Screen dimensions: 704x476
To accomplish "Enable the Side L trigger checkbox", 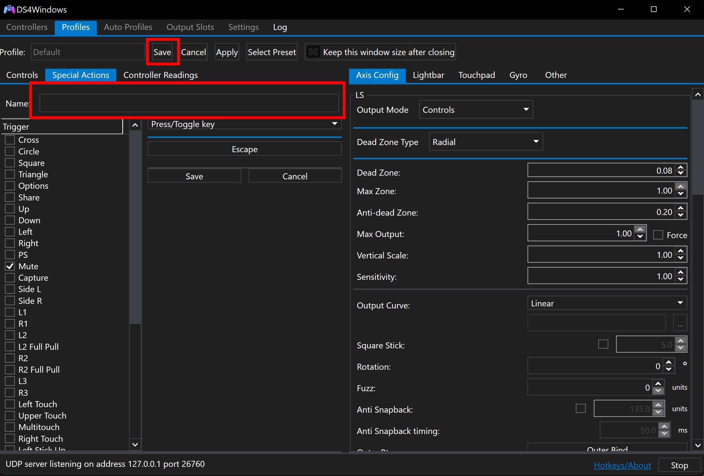I will 10,289.
